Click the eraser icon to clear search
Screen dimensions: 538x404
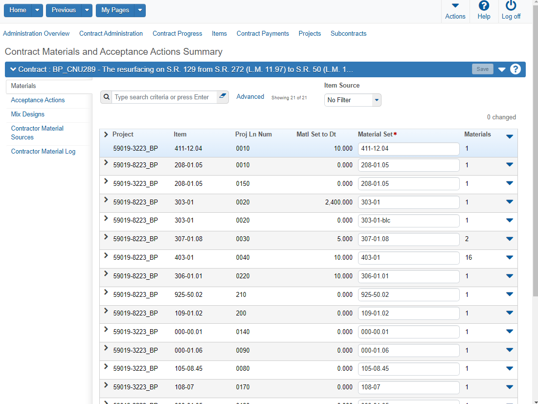click(x=223, y=97)
